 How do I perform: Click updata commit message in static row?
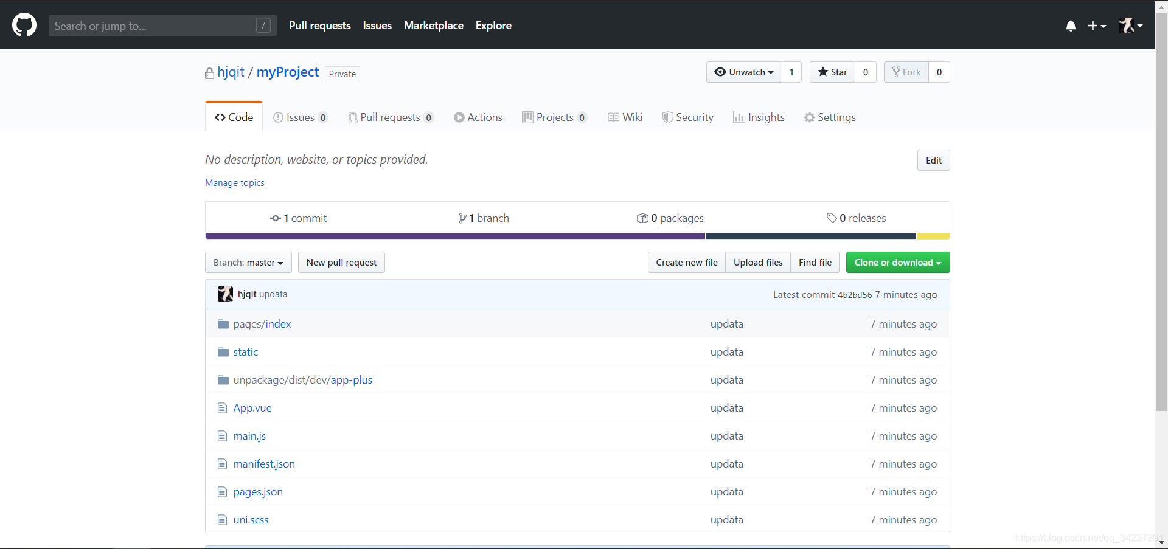727,352
